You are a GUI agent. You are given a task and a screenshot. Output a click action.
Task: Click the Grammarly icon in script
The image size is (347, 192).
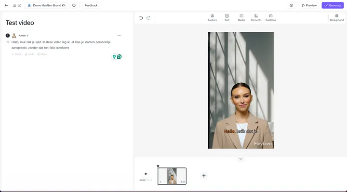click(x=120, y=57)
